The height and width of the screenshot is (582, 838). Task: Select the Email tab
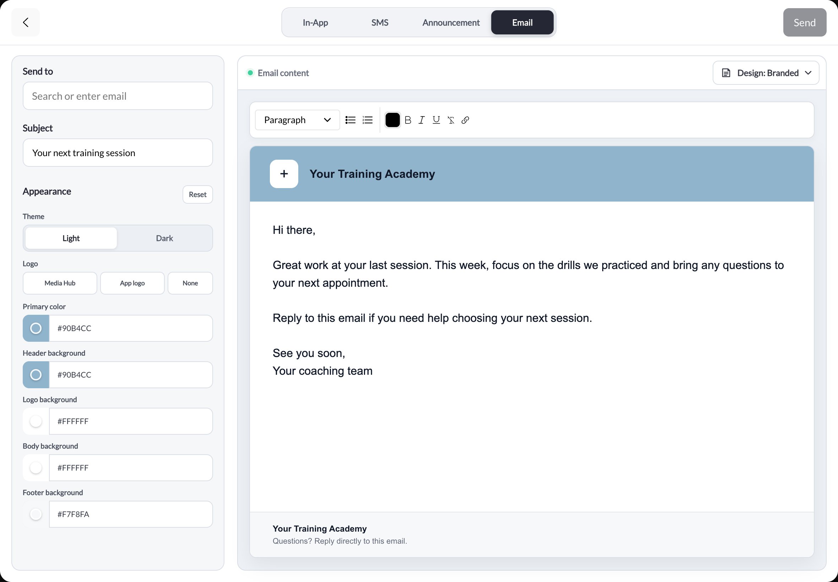(x=522, y=23)
